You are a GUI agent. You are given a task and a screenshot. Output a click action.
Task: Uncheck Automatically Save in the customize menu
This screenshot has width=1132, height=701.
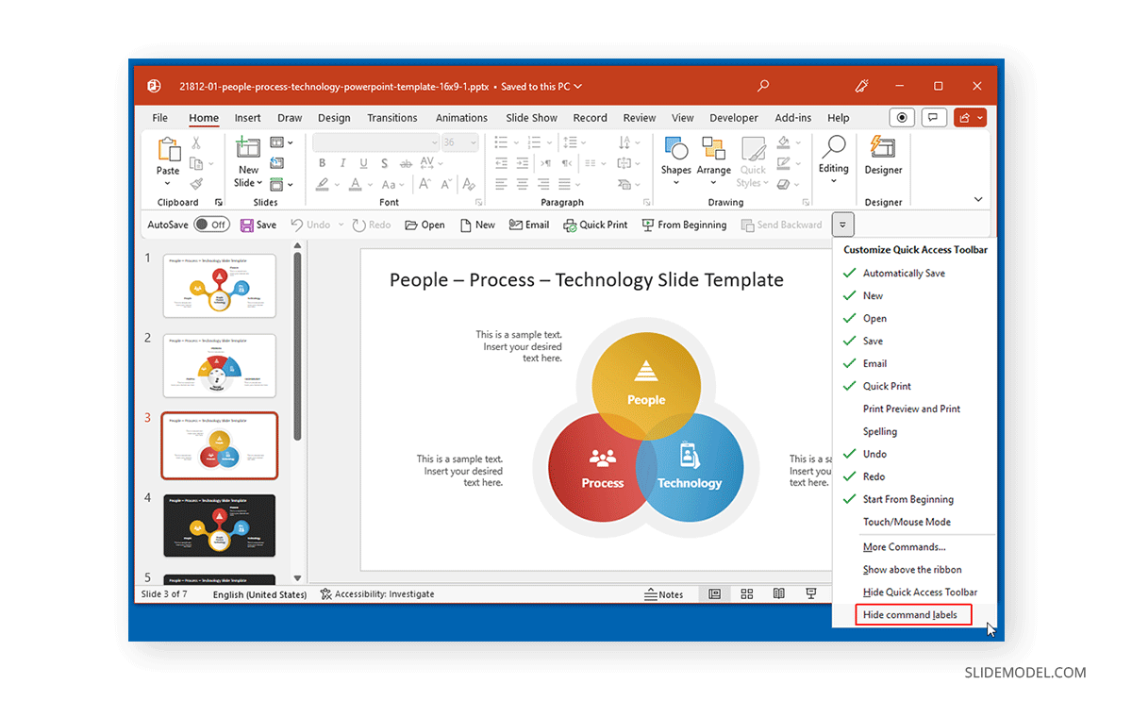[903, 273]
